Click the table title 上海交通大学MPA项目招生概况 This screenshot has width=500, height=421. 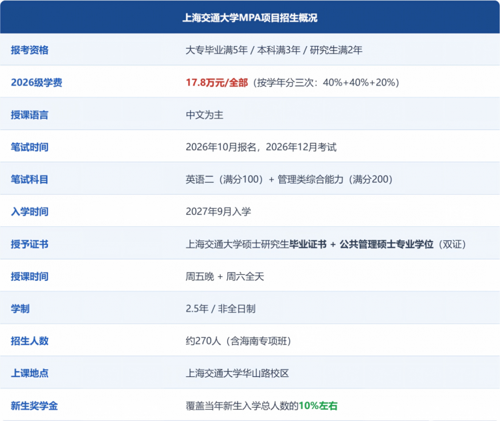[x=250, y=17]
